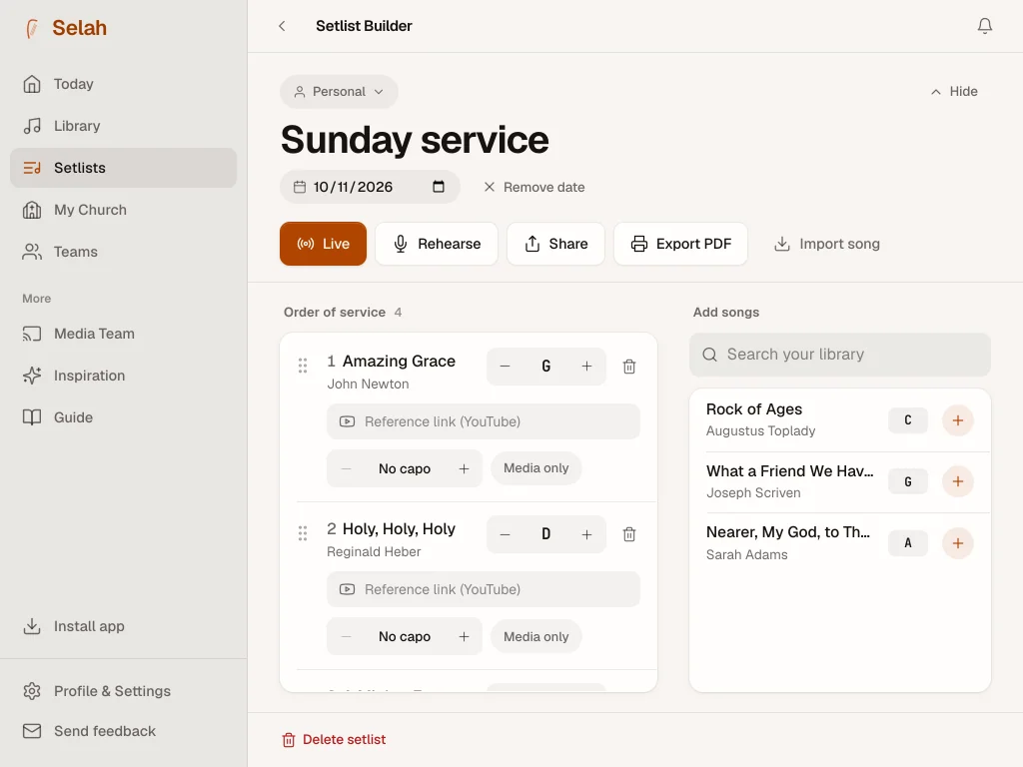1023x767 pixels.
Task: Toggle Media only for Amazing Grace
Action: pos(535,468)
